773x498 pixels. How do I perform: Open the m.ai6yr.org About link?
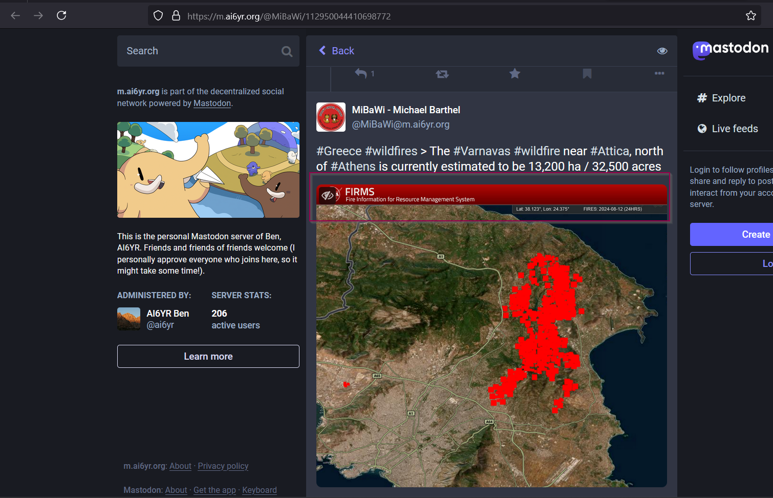pos(180,466)
